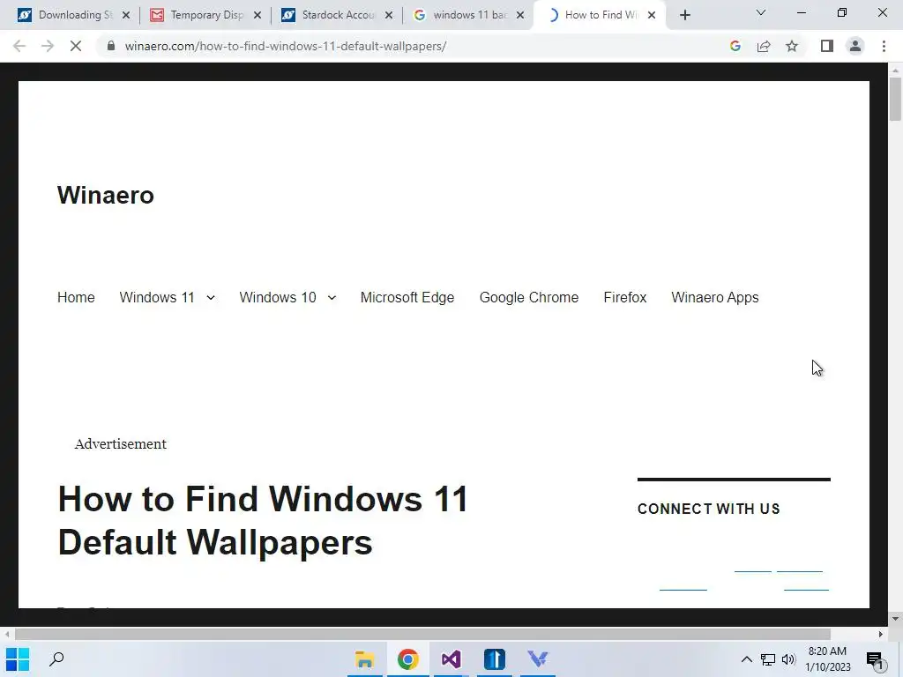Expand the Windows 10 submenu chevron
This screenshot has width=903, height=677.
[332, 298]
